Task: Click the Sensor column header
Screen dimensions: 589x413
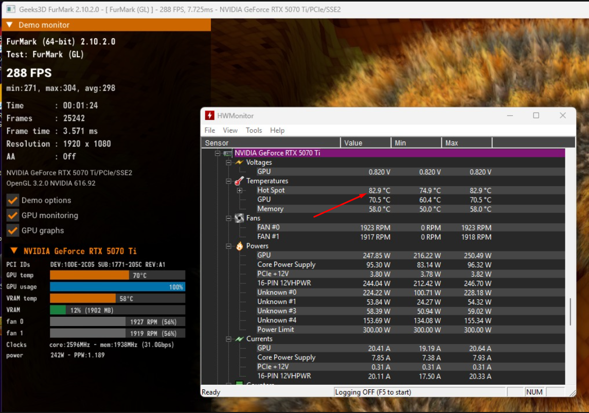Action: click(271, 142)
